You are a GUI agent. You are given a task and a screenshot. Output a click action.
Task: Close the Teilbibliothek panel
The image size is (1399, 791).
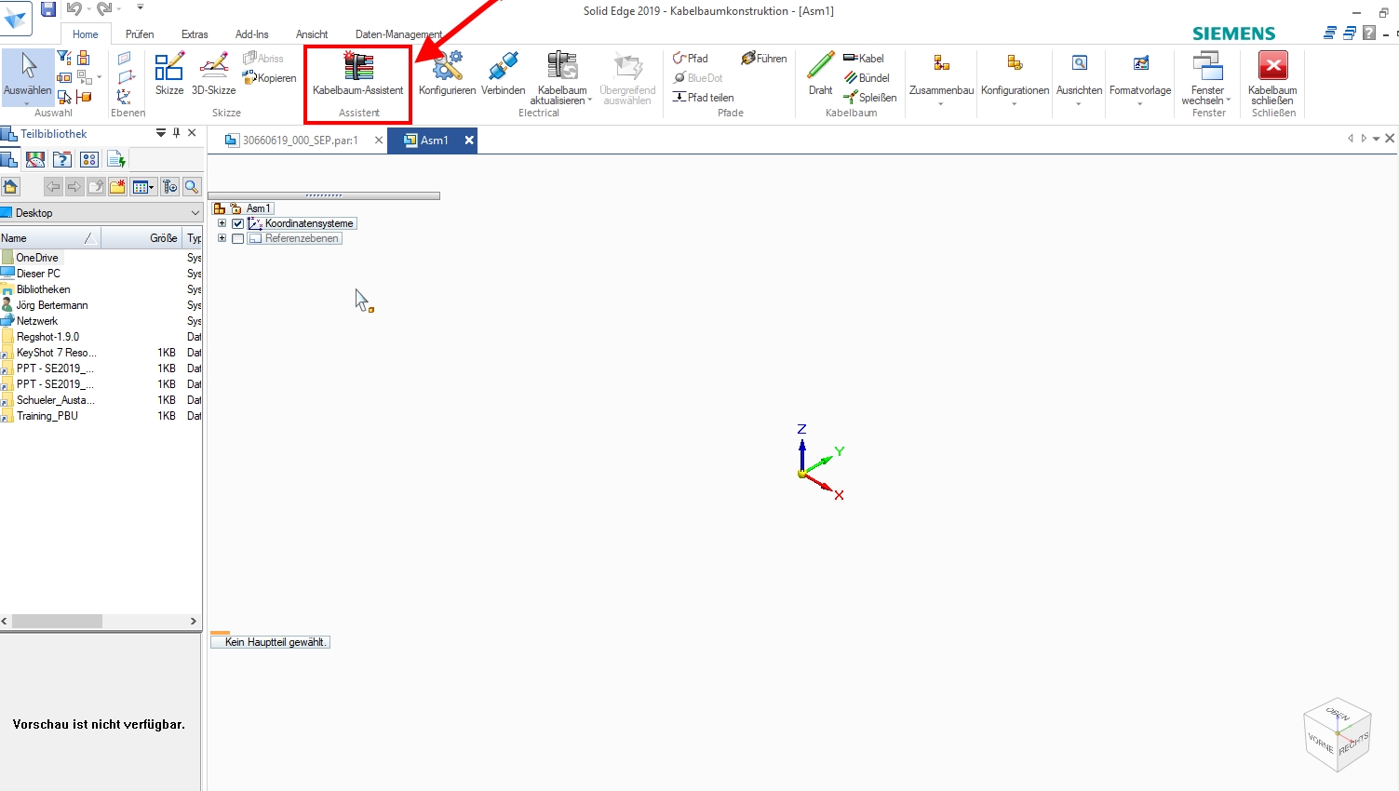[x=192, y=133]
